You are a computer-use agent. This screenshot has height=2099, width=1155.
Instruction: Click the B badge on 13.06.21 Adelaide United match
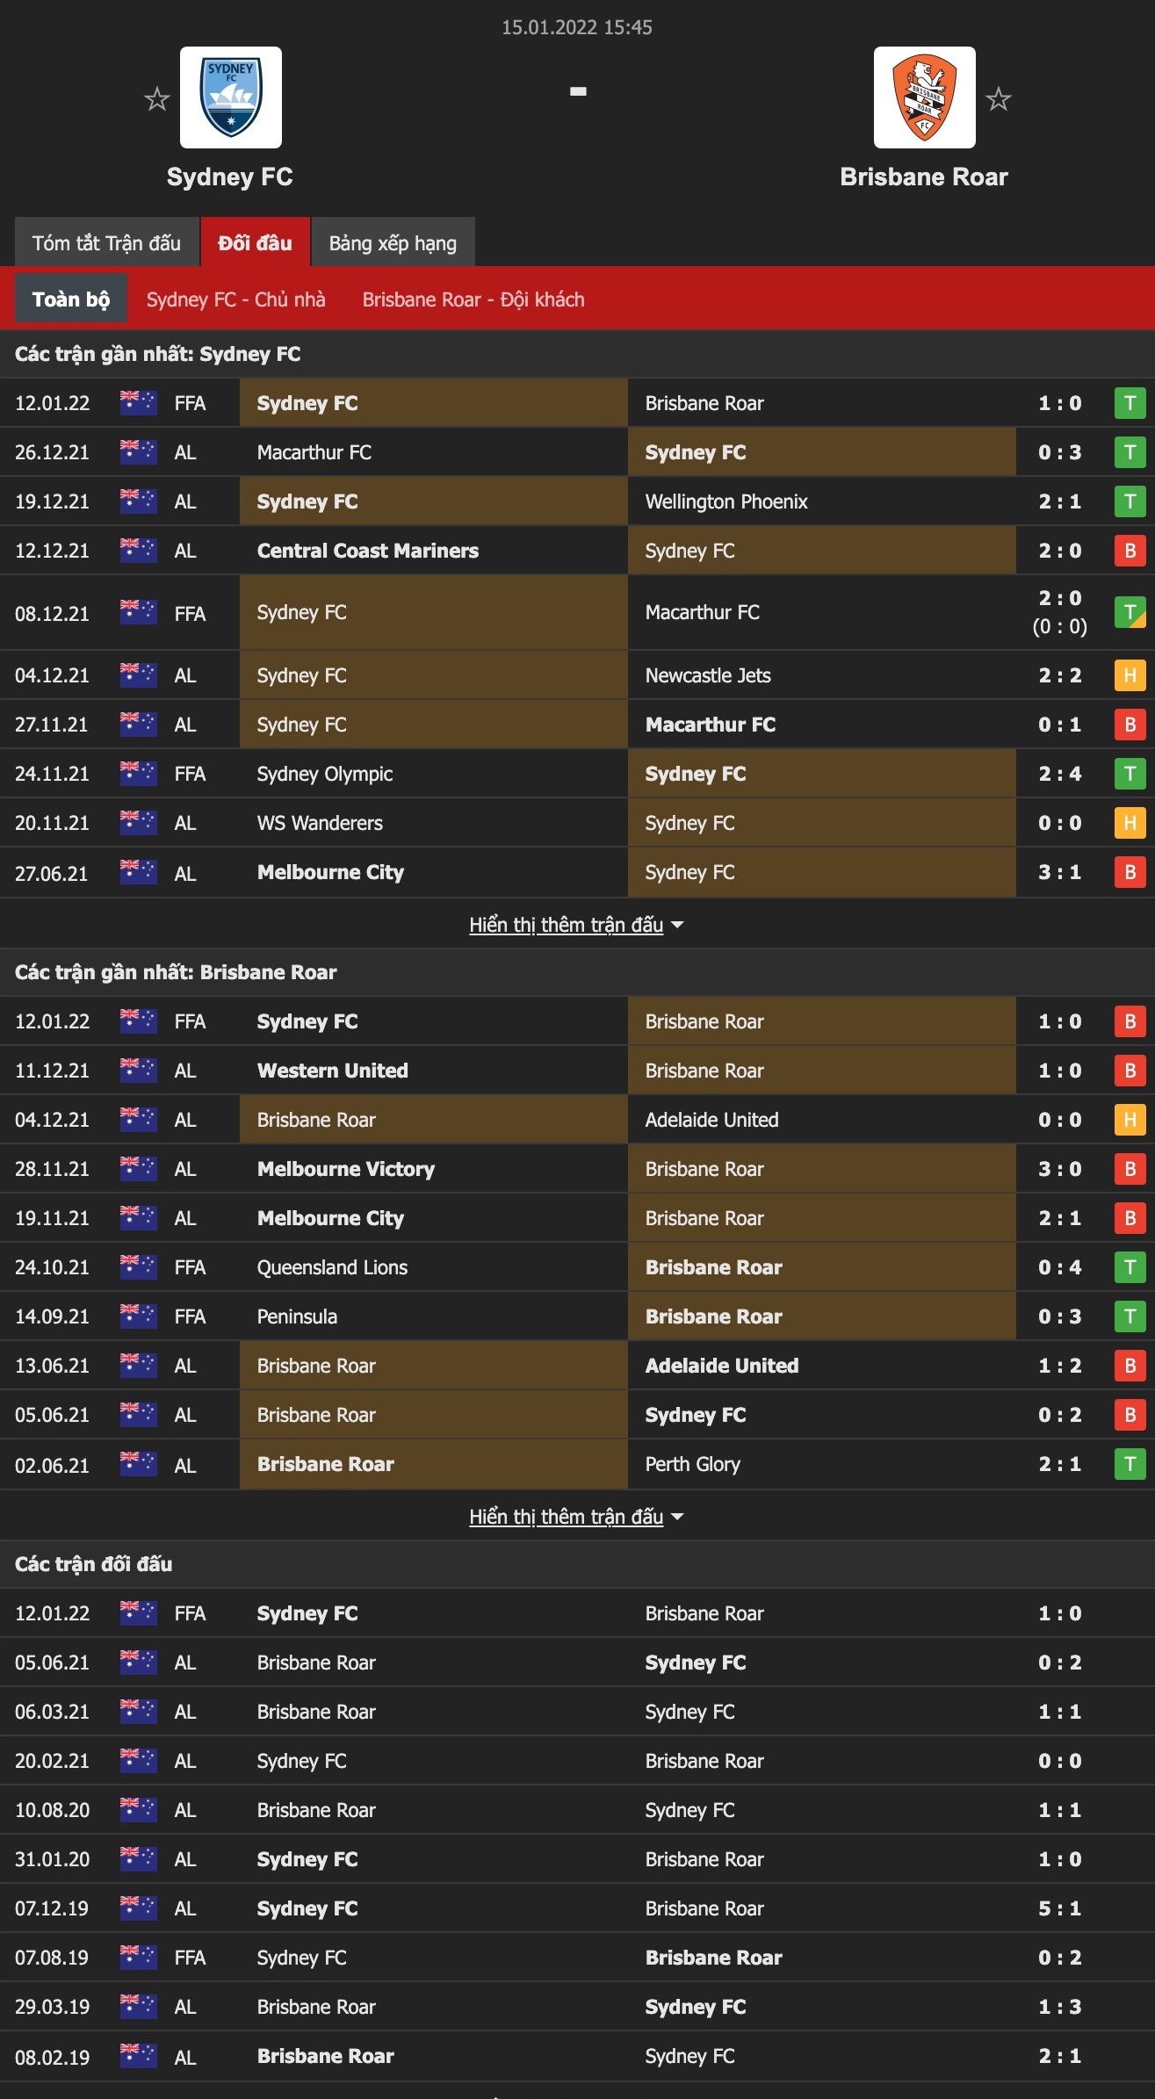1130,1366
